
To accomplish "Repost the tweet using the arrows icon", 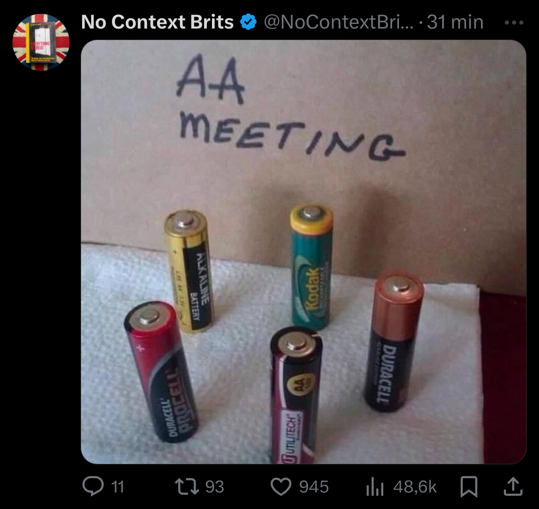I will (x=187, y=486).
